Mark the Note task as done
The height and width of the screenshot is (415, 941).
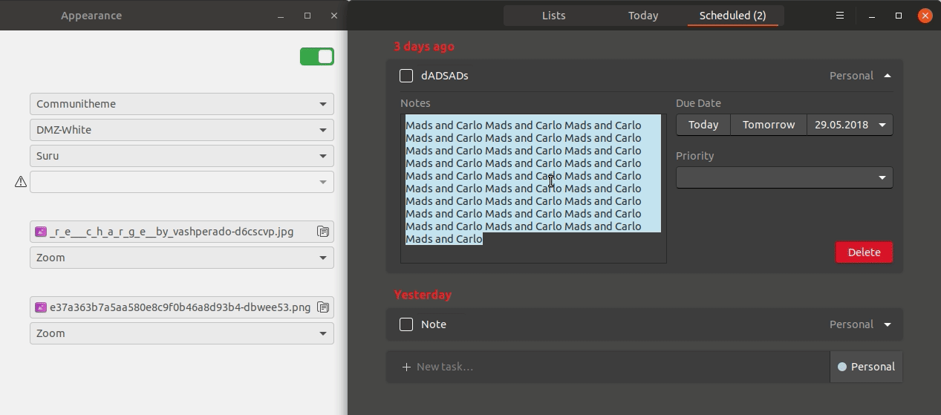coord(406,324)
